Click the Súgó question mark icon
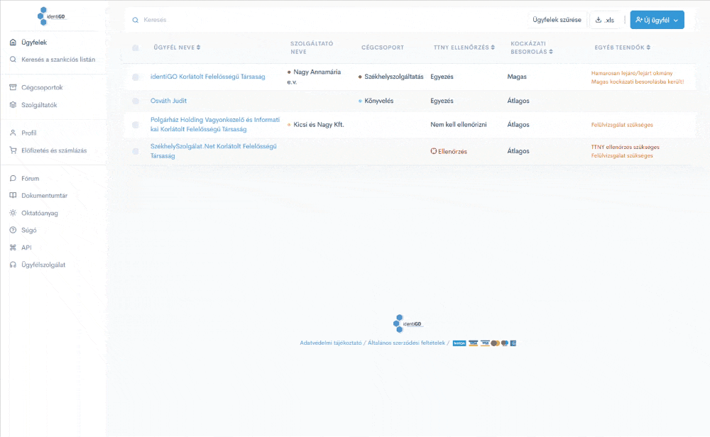The height and width of the screenshot is (437, 710). tap(13, 231)
